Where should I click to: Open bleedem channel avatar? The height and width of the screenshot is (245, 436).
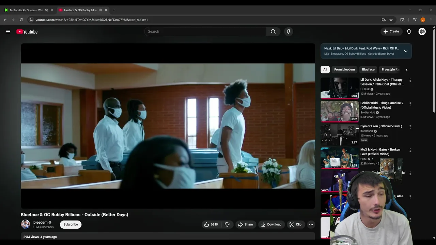tap(25, 224)
